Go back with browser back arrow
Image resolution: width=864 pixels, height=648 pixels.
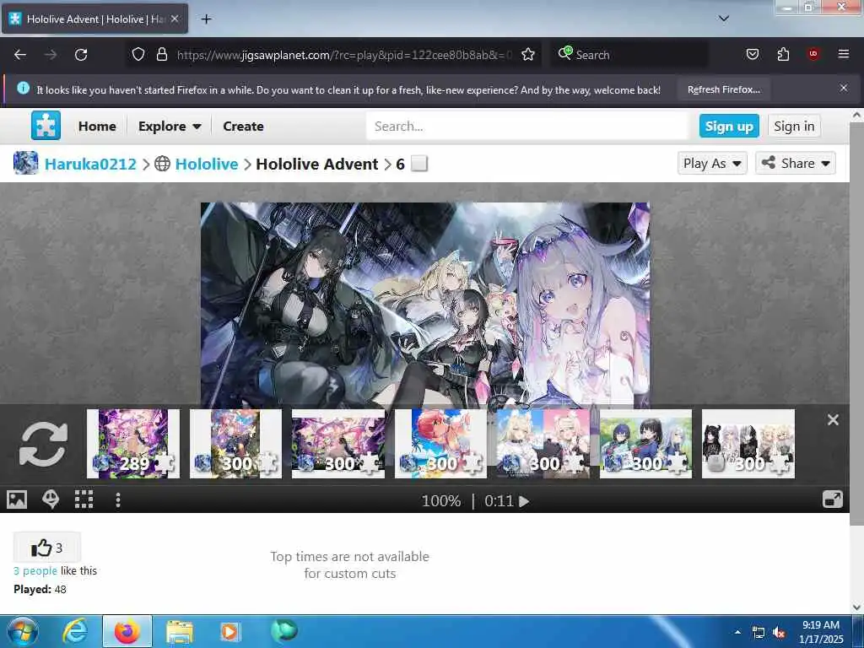pos(20,55)
